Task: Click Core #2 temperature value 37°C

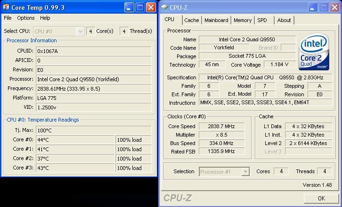Action: tap(75, 159)
